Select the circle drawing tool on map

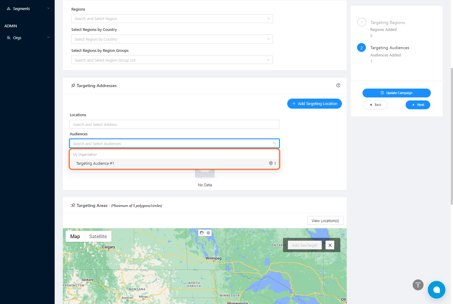coord(208,233)
